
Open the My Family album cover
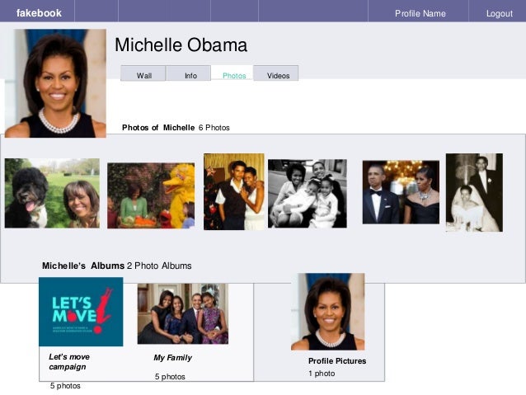click(183, 313)
